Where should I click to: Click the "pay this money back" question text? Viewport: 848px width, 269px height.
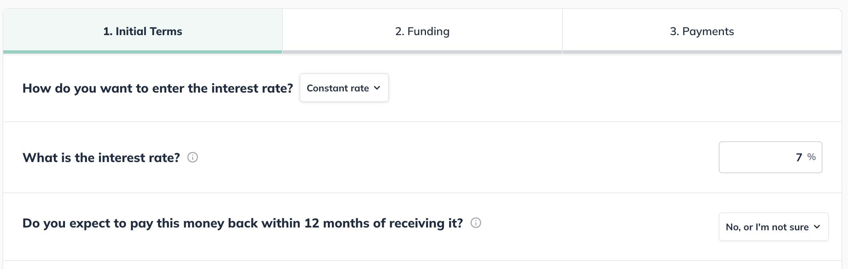pyautogui.click(x=243, y=223)
